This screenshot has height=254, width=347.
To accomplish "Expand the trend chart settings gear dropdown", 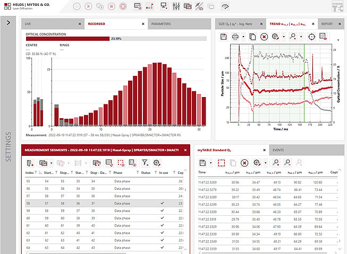I will coord(283,37).
